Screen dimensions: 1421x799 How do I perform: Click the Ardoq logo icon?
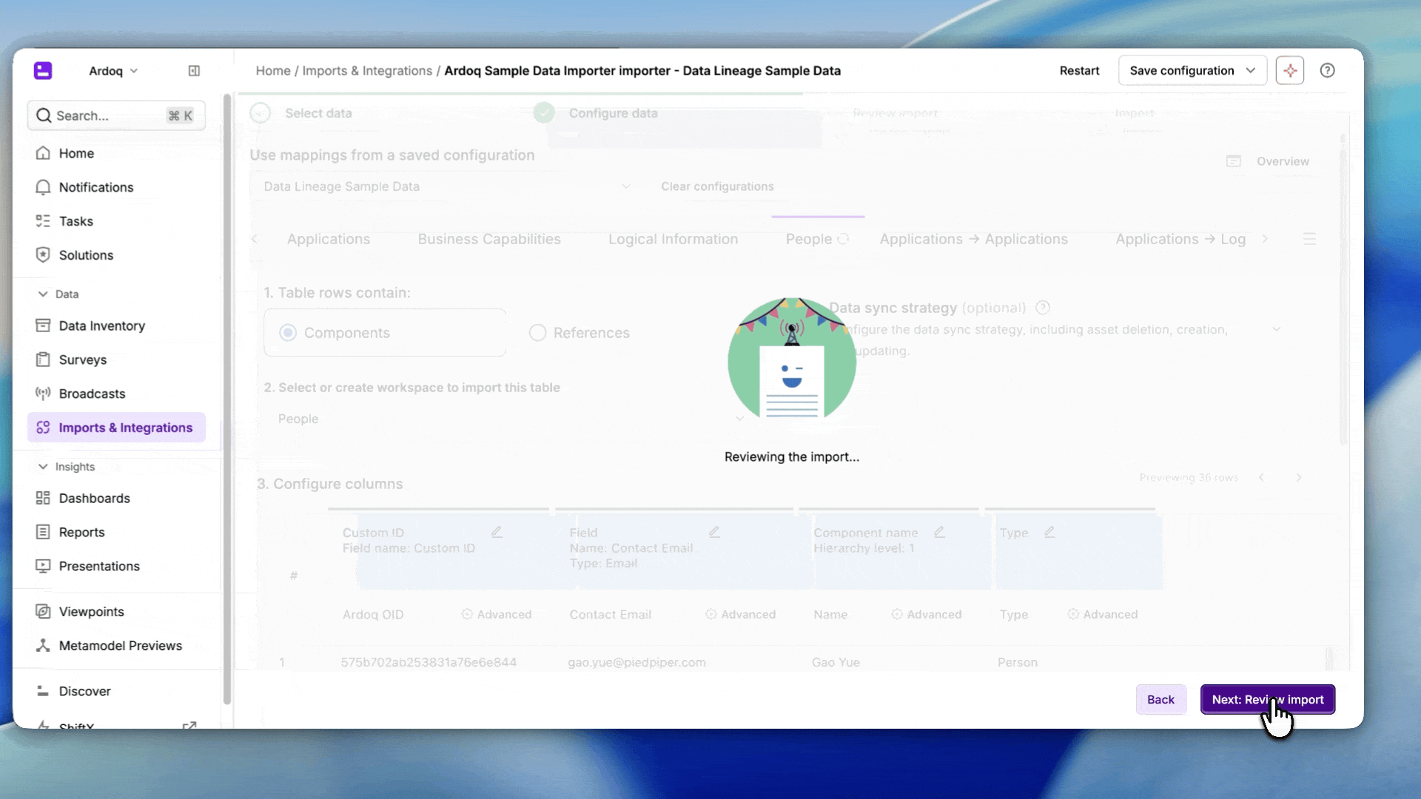pos(43,70)
